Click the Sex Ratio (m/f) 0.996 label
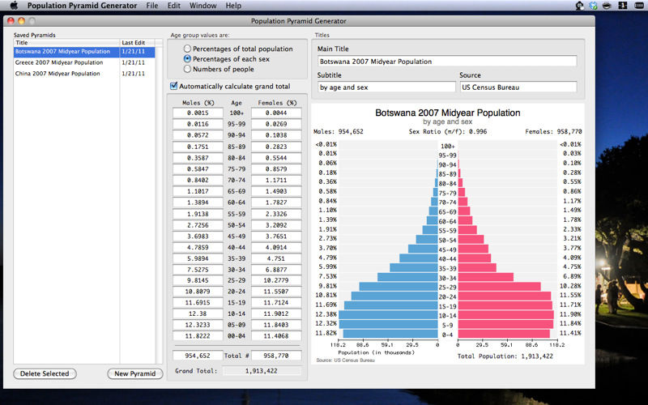This screenshot has width=648, height=405. coord(448,131)
